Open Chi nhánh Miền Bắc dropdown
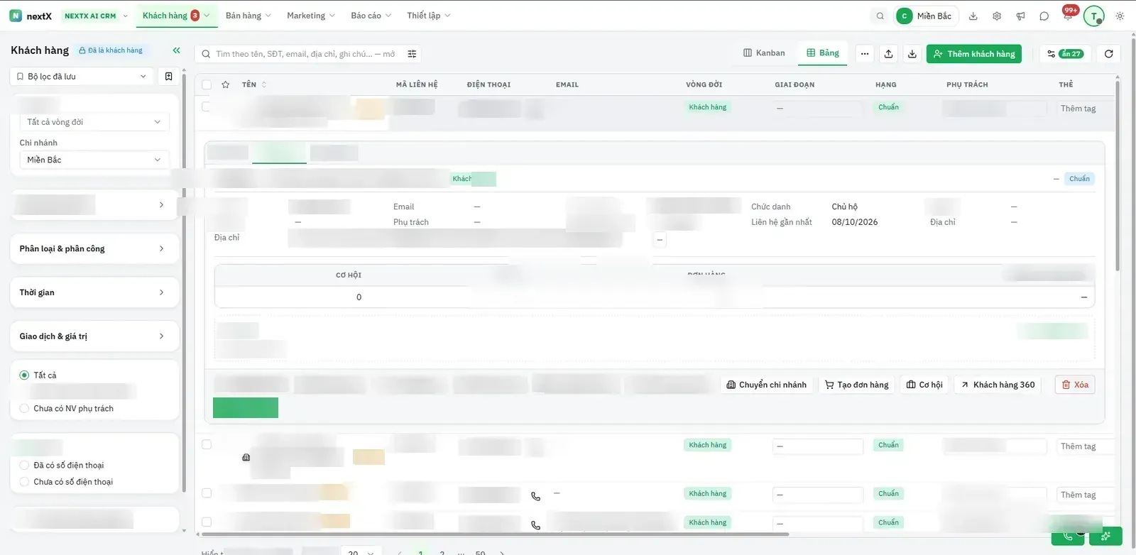This screenshot has width=1136, height=555. click(94, 160)
